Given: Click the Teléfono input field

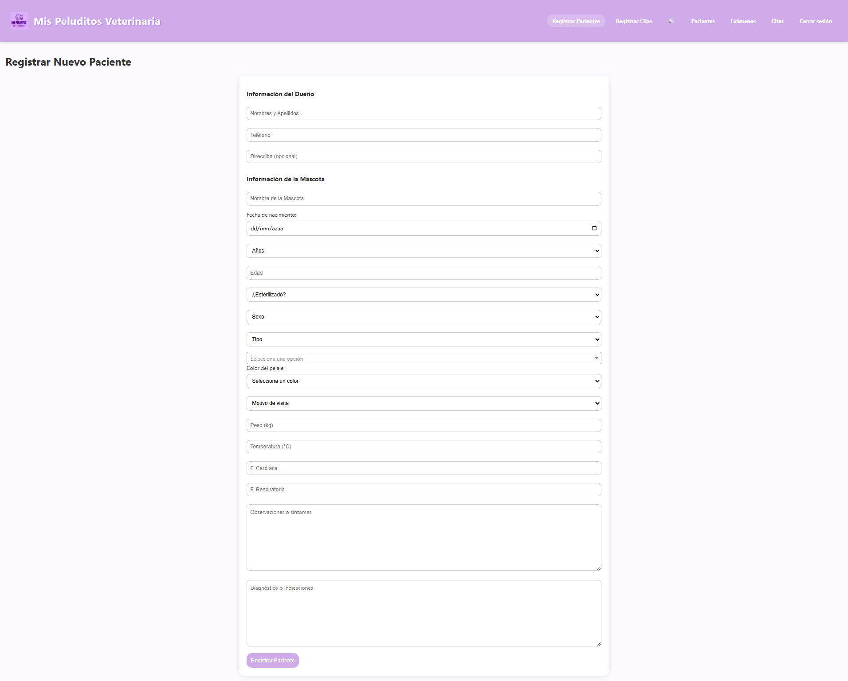Looking at the screenshot, I should tap(424, 135).
